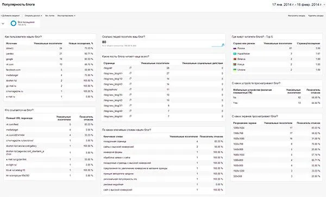This screenshot has height=197, width=326.
Task: Click the Ukraine flag icon
Action: [x=235, y=70]
